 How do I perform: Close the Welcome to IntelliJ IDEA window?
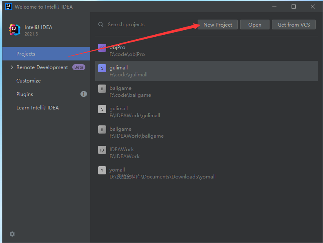coord(313,7)
